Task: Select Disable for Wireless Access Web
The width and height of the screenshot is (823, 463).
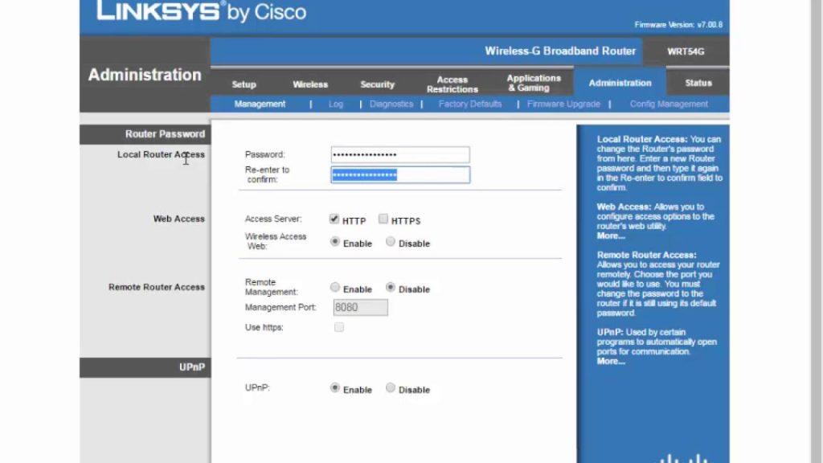Action: pyautogui.click(x=391, y=242)
